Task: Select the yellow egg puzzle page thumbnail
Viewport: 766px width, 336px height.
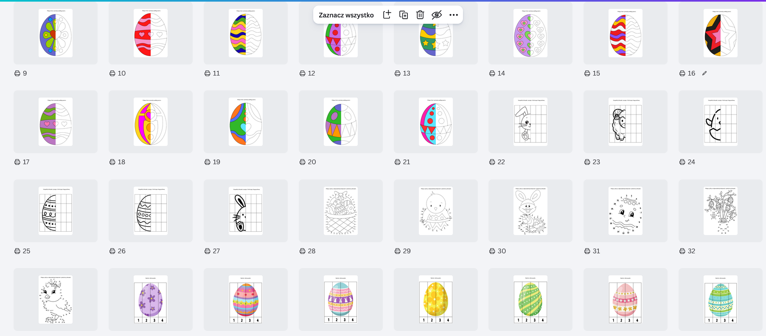Action: pyautogui.click(x=435, y=300)
